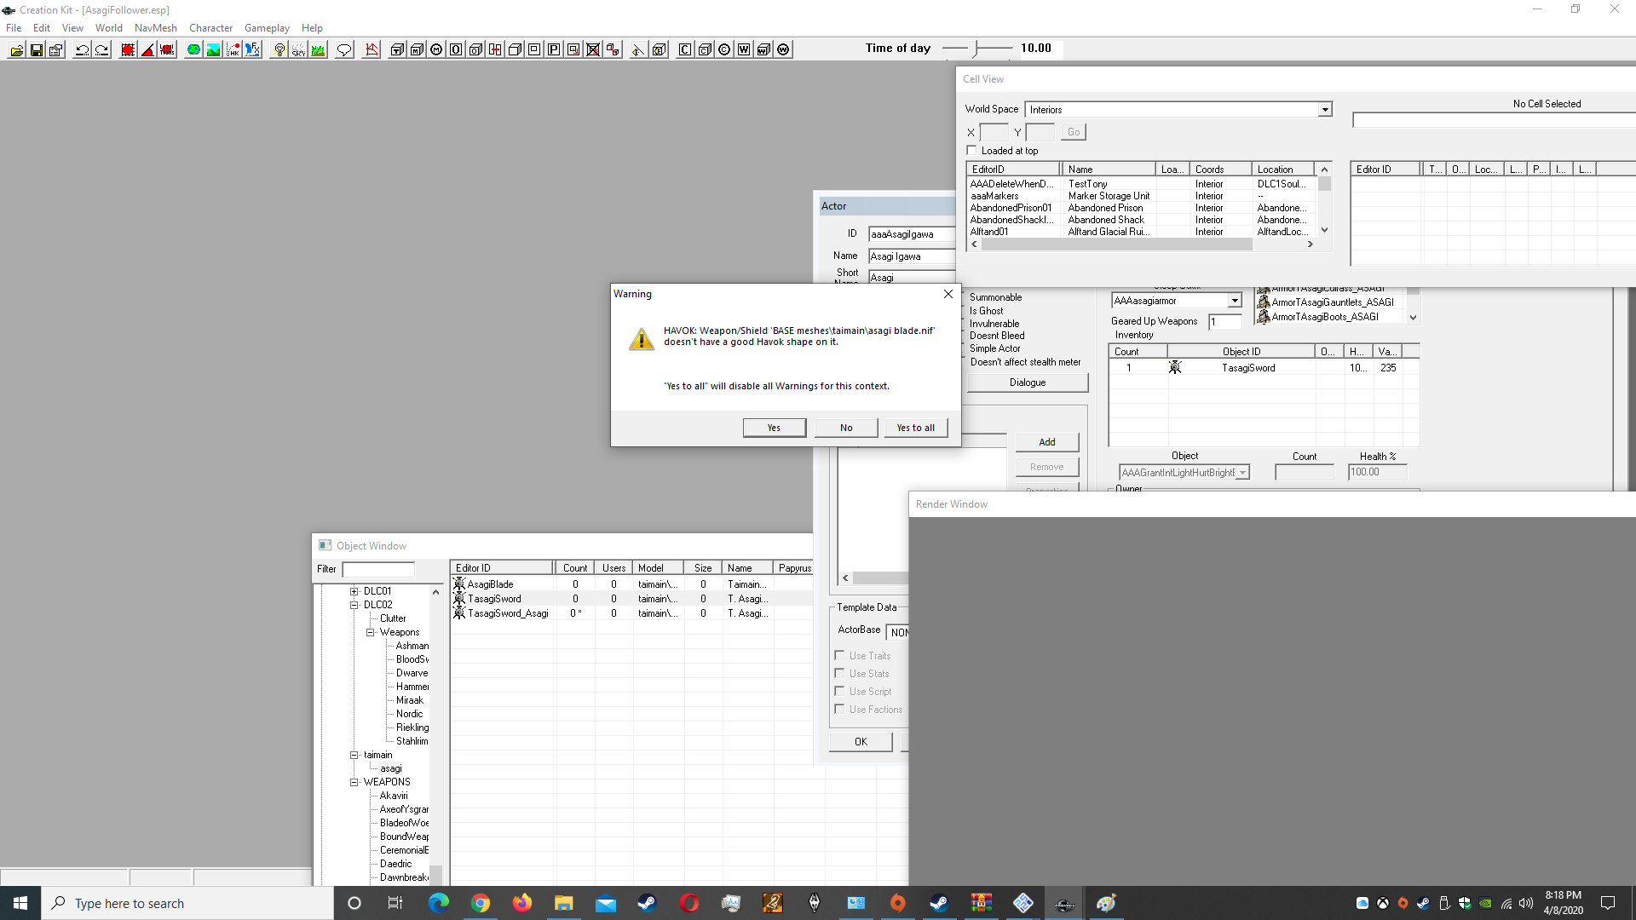Collapse the DLC02 tree node
This screenshot has height=920, width=1636.
[x=354, y=605]
